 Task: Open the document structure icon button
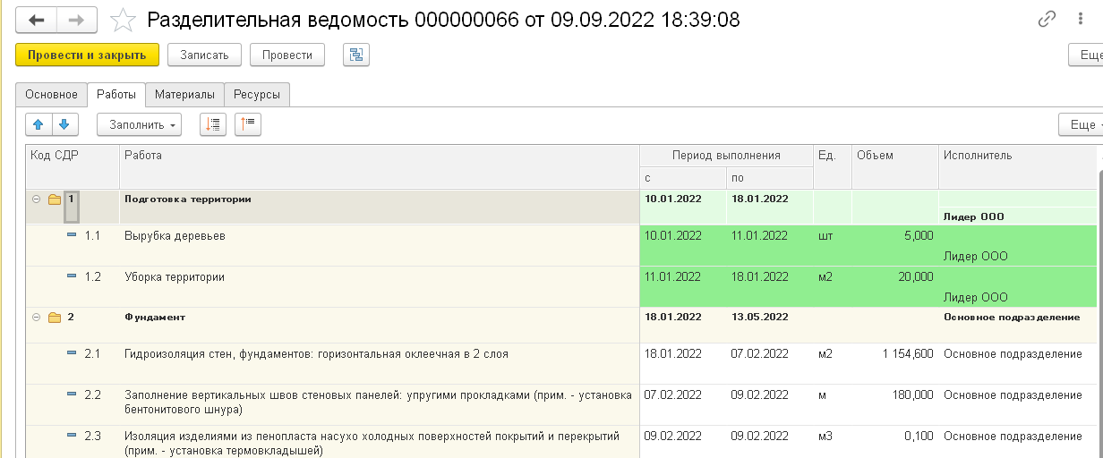point(356,55)
